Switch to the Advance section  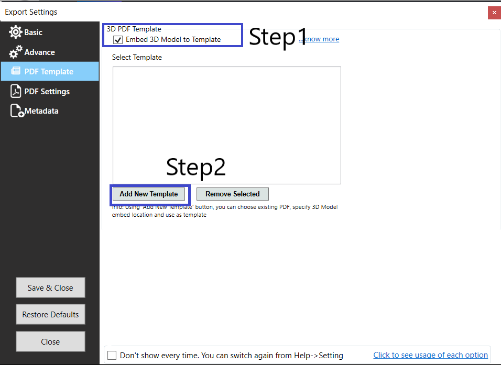(x=40, y=52)
